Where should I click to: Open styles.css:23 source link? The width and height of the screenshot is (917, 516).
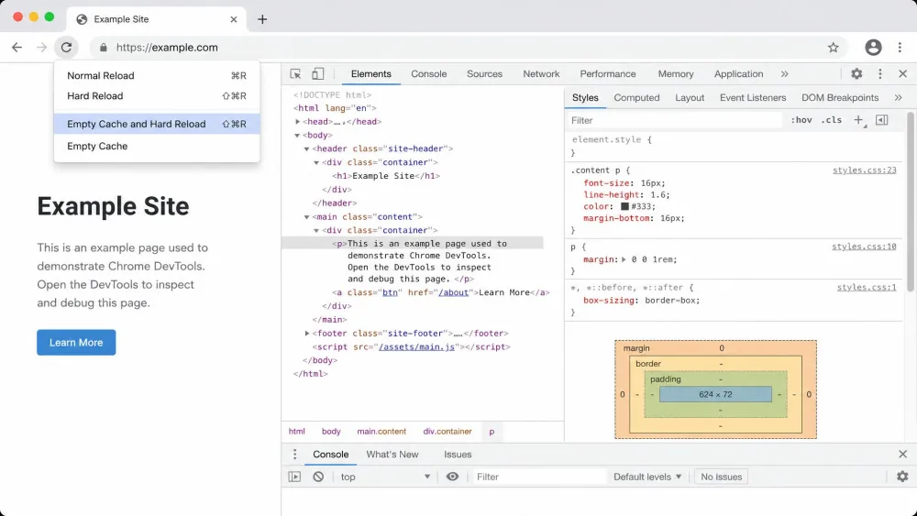[865, 170]
